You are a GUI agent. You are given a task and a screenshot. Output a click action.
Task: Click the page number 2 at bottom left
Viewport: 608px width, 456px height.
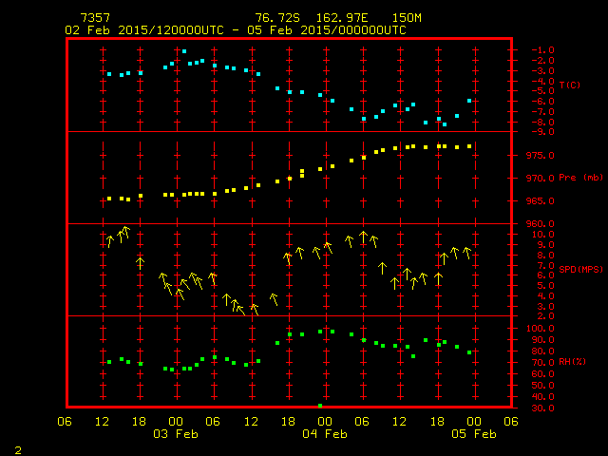pyautogui.click(x=18, y=450)
